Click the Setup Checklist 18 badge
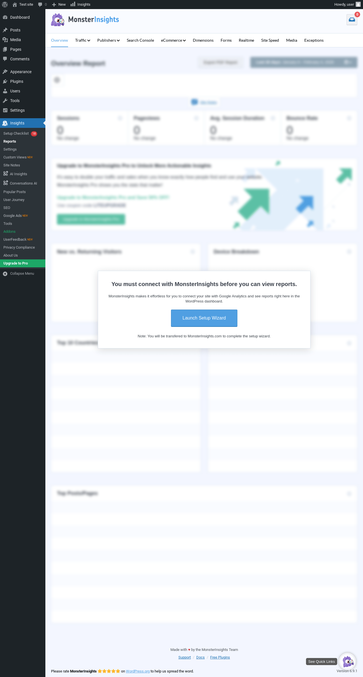 34,134
